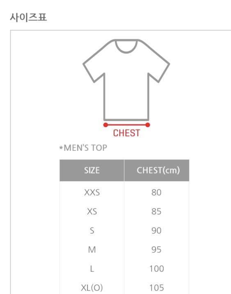This screenshot has height=294, width=231.
Task: Select the CHEST(cm) column header
Action: pyautogui.click(x=157, y=171)
